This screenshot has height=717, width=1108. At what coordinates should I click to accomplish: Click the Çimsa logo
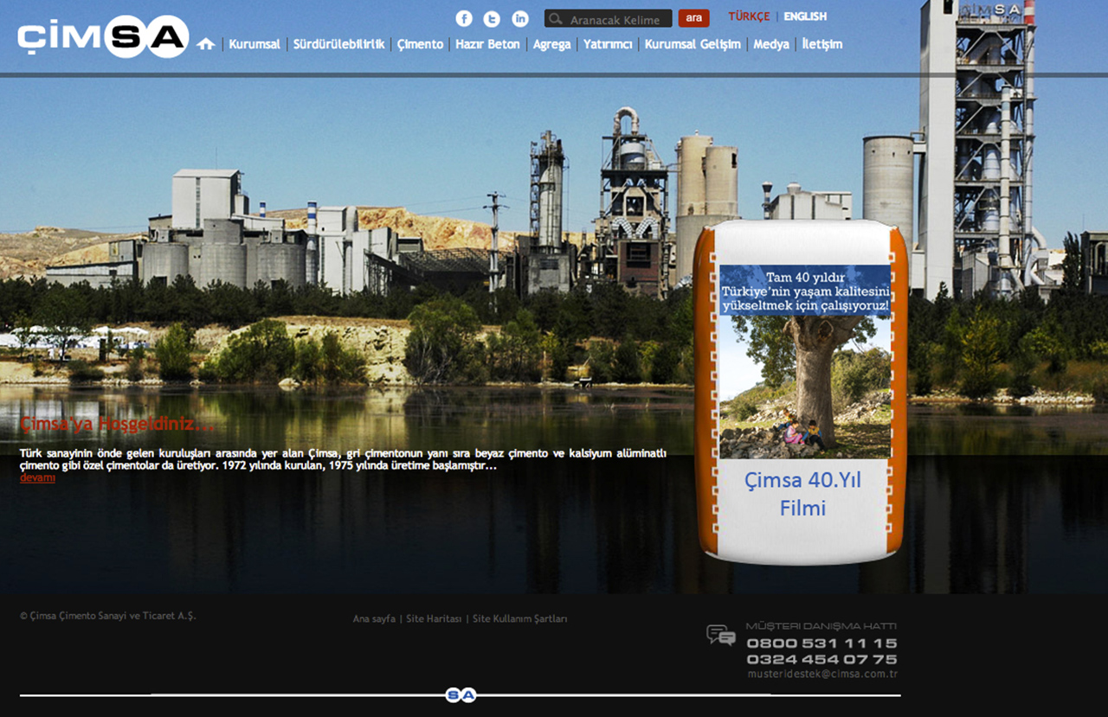coord(103,37)
